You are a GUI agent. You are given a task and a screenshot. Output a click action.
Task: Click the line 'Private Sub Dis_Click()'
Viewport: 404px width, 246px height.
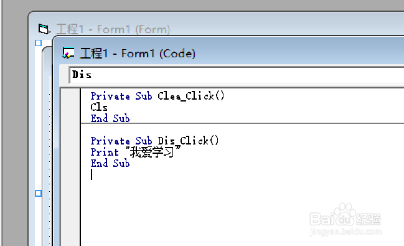coord(154,141)
